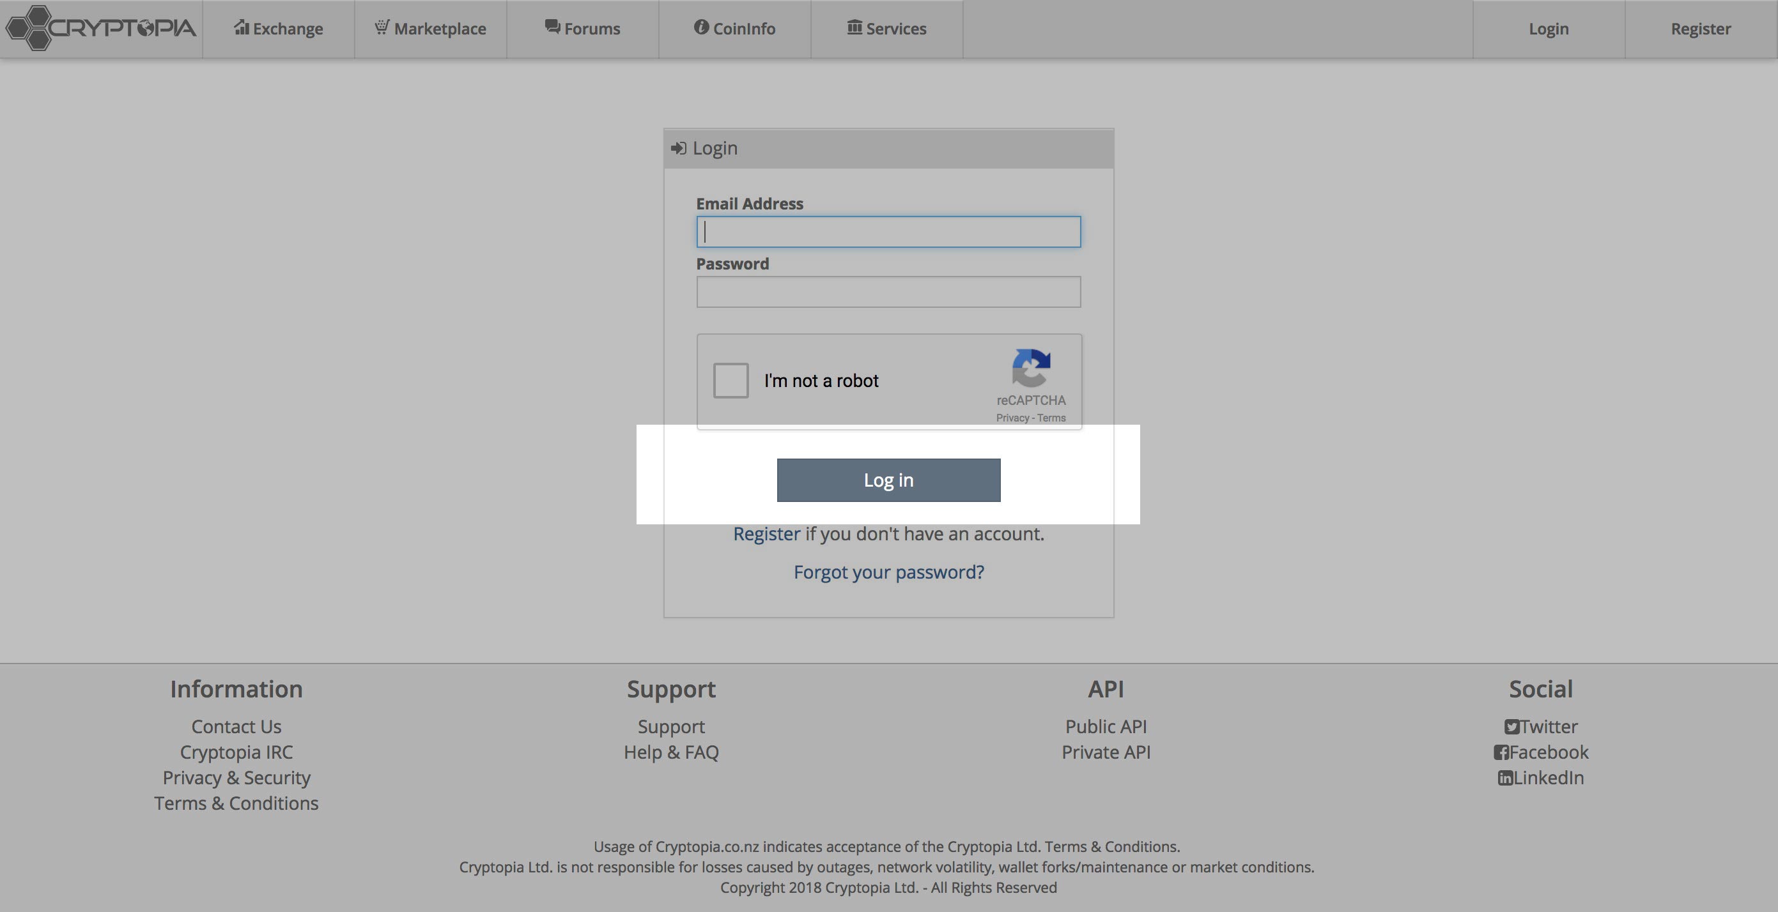Select the Login menu tab

point(1549,28)
